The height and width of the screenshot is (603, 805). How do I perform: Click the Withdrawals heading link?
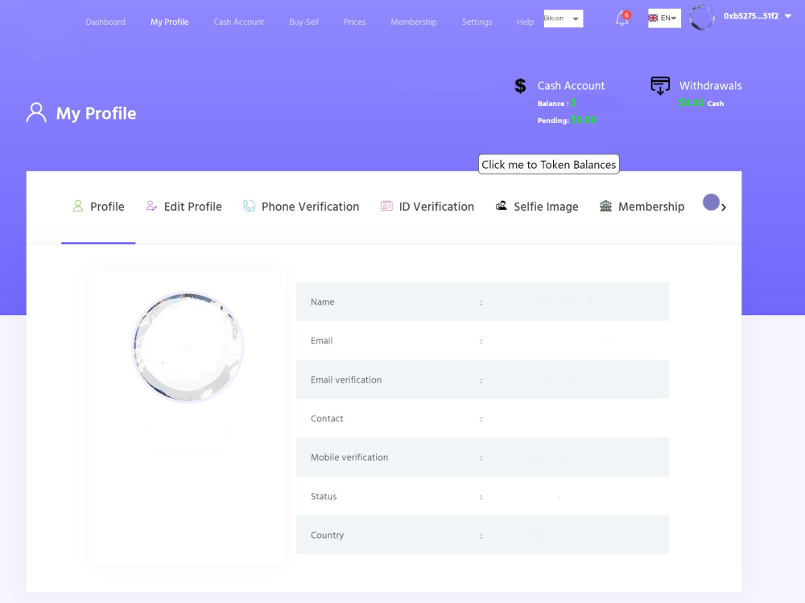(711, 86)
